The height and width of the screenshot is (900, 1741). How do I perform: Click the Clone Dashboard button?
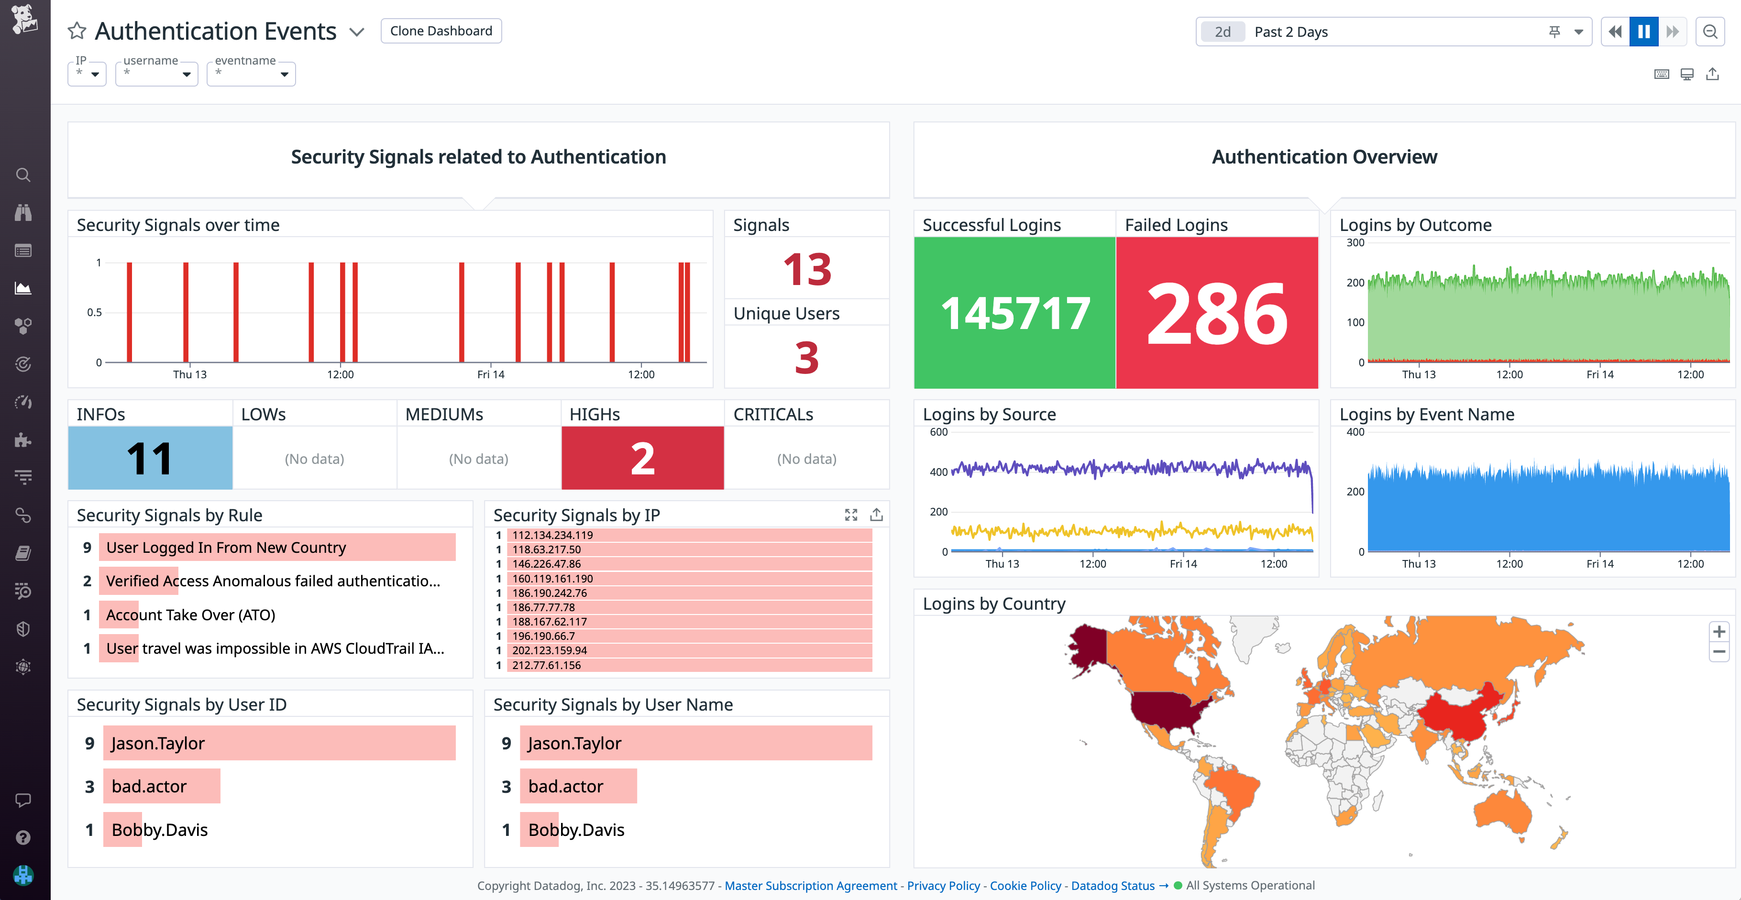pos(441,31)
